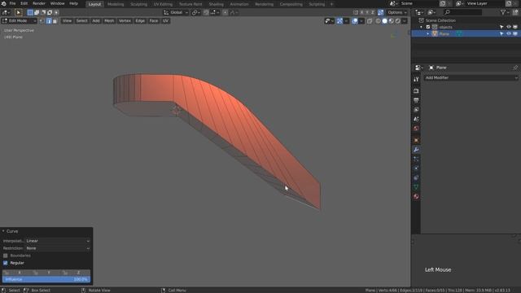Toggle viewport gizmos icon
Image resolution: width=521 pixels, height=293 pixels.
(339, 21)
